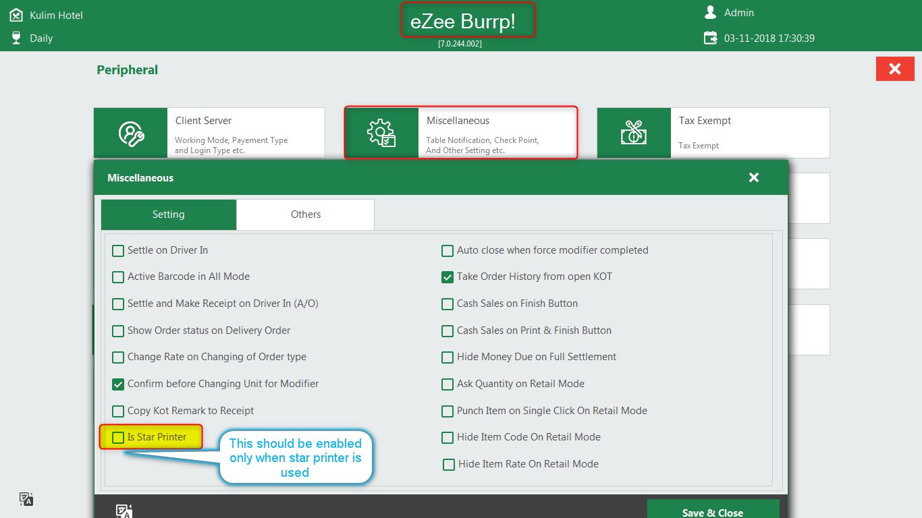Click the language translate icon at bottom left

click(x=26, y=499)
